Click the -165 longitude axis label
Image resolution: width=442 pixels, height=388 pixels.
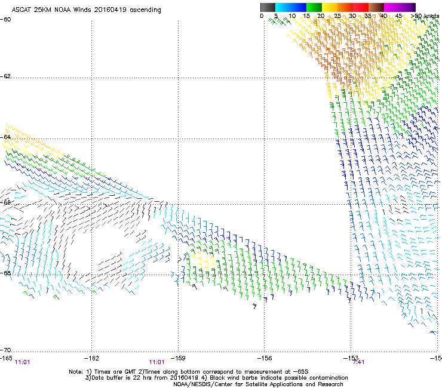[x=6, y=358]
